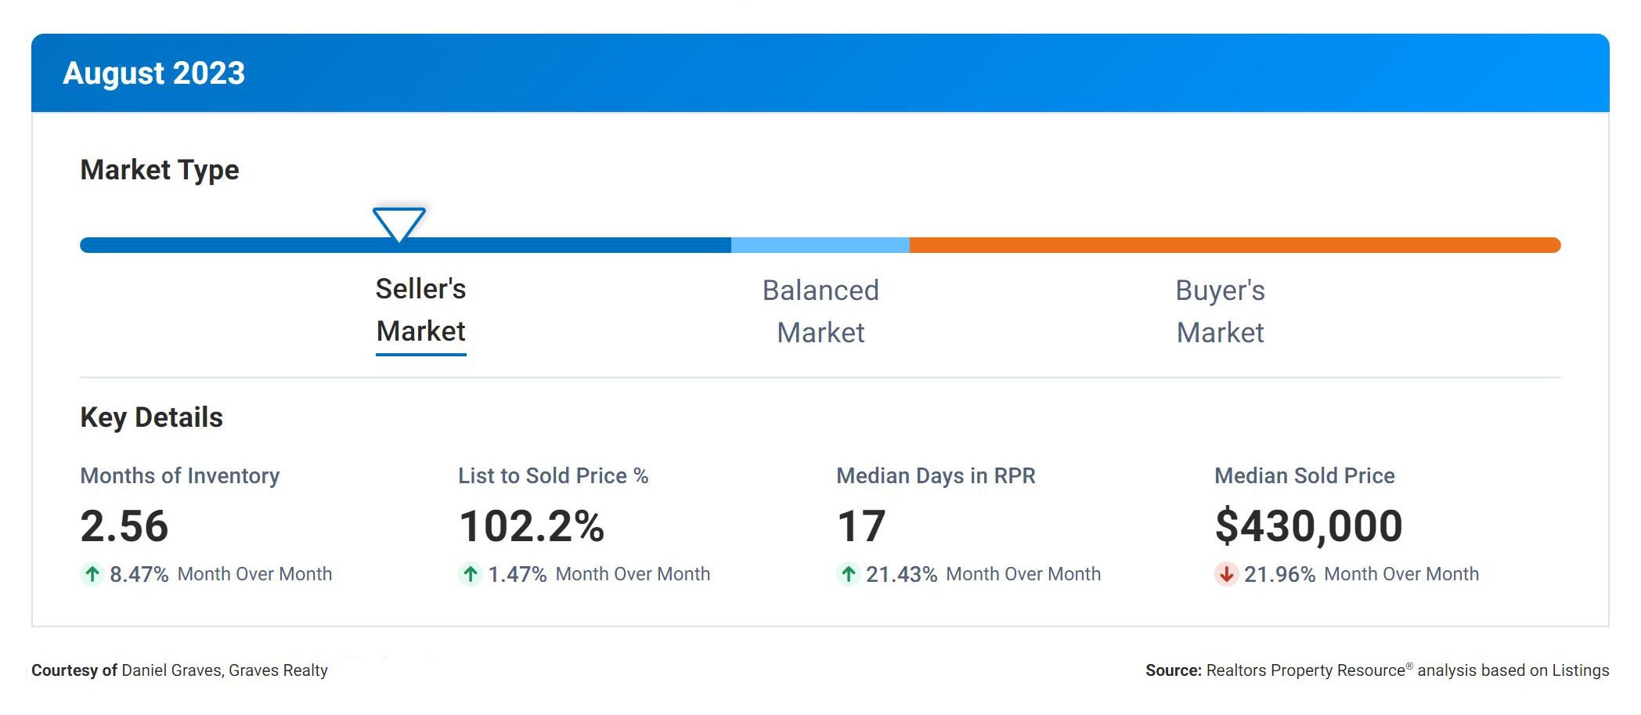1641x715 pixels.
Task: Click the List to Sold Price % label
Action: click(x=554, y=476)
